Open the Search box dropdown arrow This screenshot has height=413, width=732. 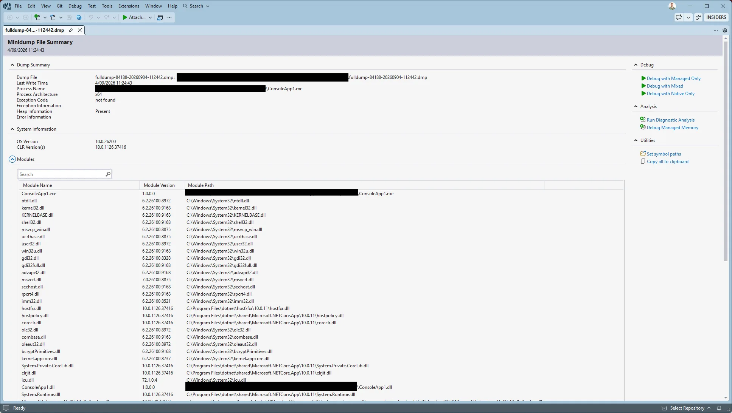tap(208, 6)
